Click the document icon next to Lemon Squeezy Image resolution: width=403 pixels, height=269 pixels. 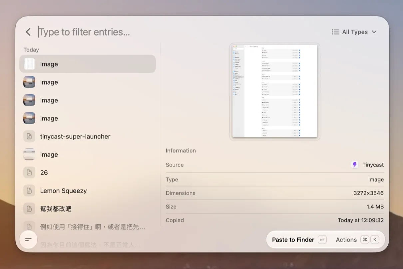pyautogui.click(x=29, y=191)
